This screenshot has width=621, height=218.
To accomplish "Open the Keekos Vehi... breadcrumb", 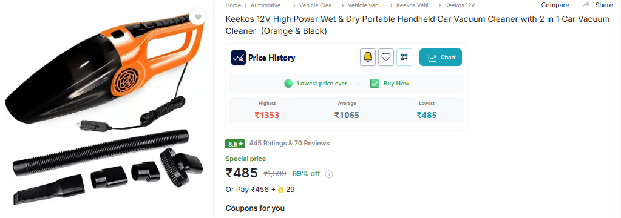I will 415,5.
